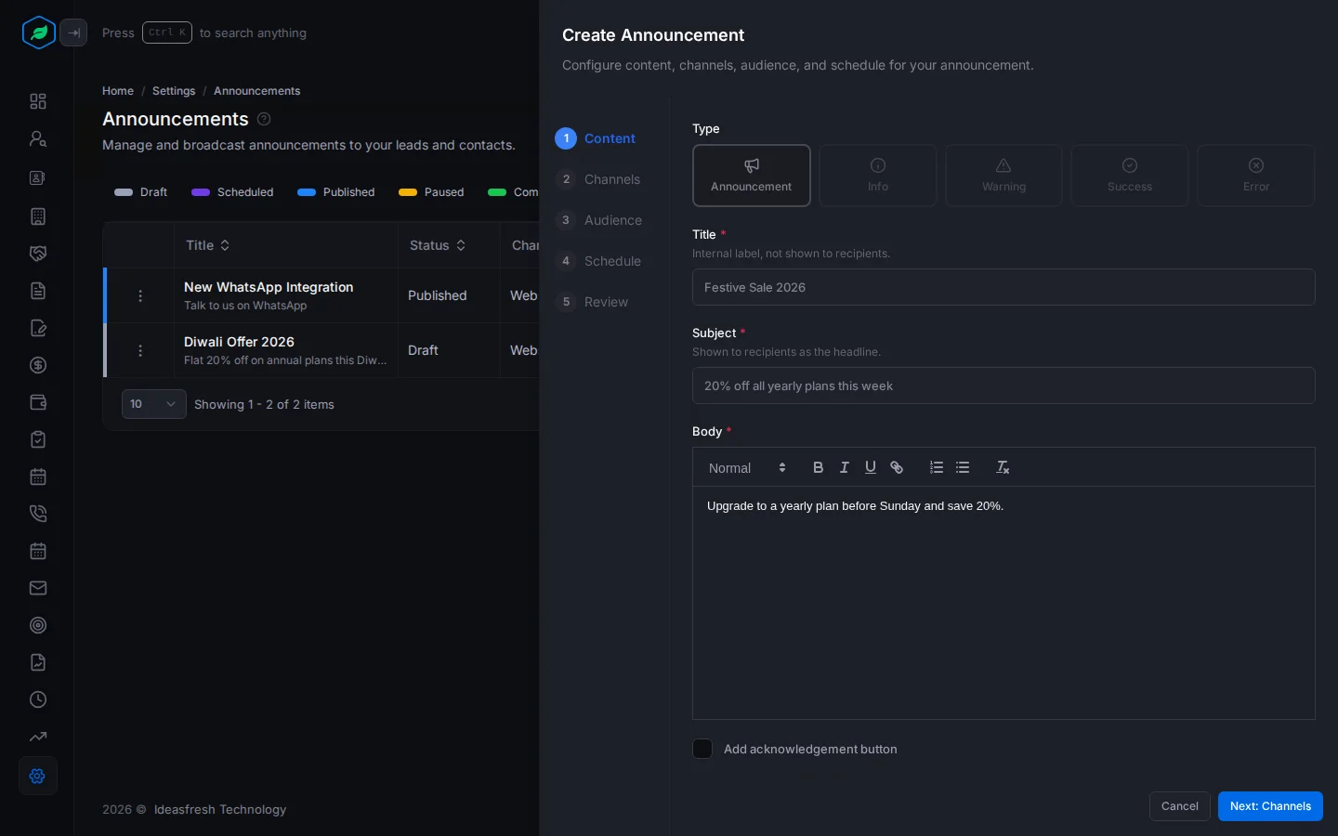Image resolution: width=1338 pixels, height=836 pixels.
Task: Open the dollar coin icon in sidebar
Action: [38, 365]
